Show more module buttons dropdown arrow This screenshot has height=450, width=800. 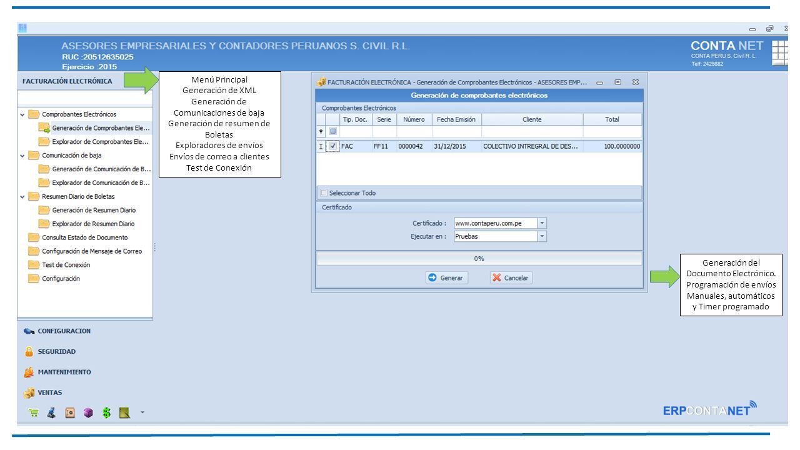click(x=142, y=412)
